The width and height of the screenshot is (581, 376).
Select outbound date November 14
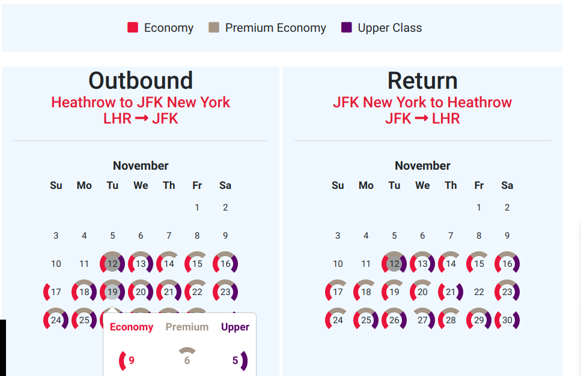coord(169,264)
